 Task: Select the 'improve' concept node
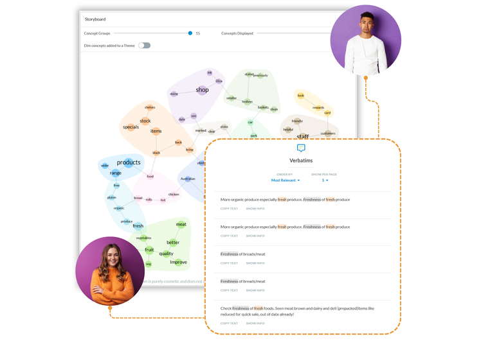[178, 262]
